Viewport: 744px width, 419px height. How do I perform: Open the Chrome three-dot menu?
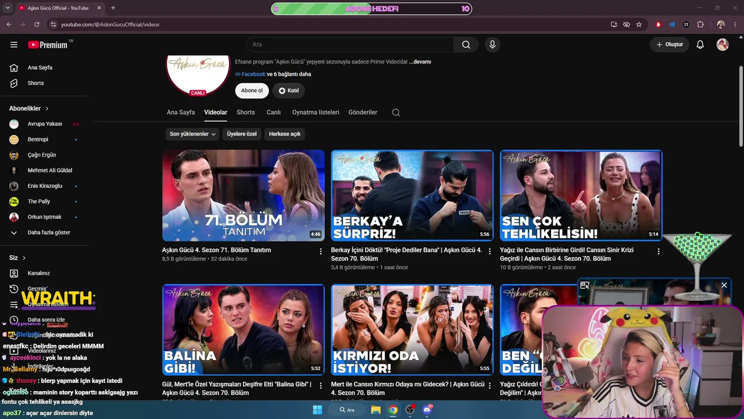click(735, 24)
